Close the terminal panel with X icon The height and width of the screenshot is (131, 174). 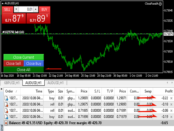(2, 89)
